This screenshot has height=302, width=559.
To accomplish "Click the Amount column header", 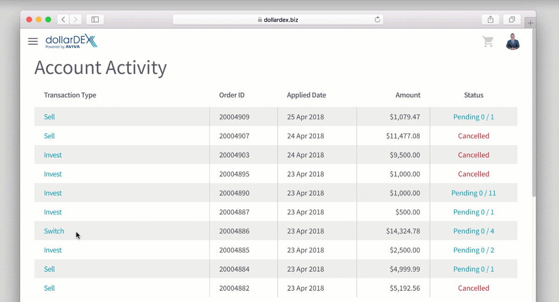I will pos(408,95).
